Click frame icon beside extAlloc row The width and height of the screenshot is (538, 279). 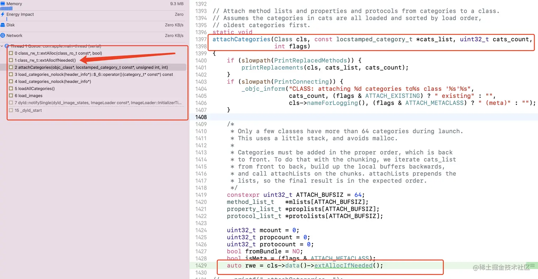11,53
